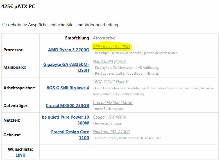Click the Alternative column header
This screenshot has width=220, height=162.
[104, 38]
